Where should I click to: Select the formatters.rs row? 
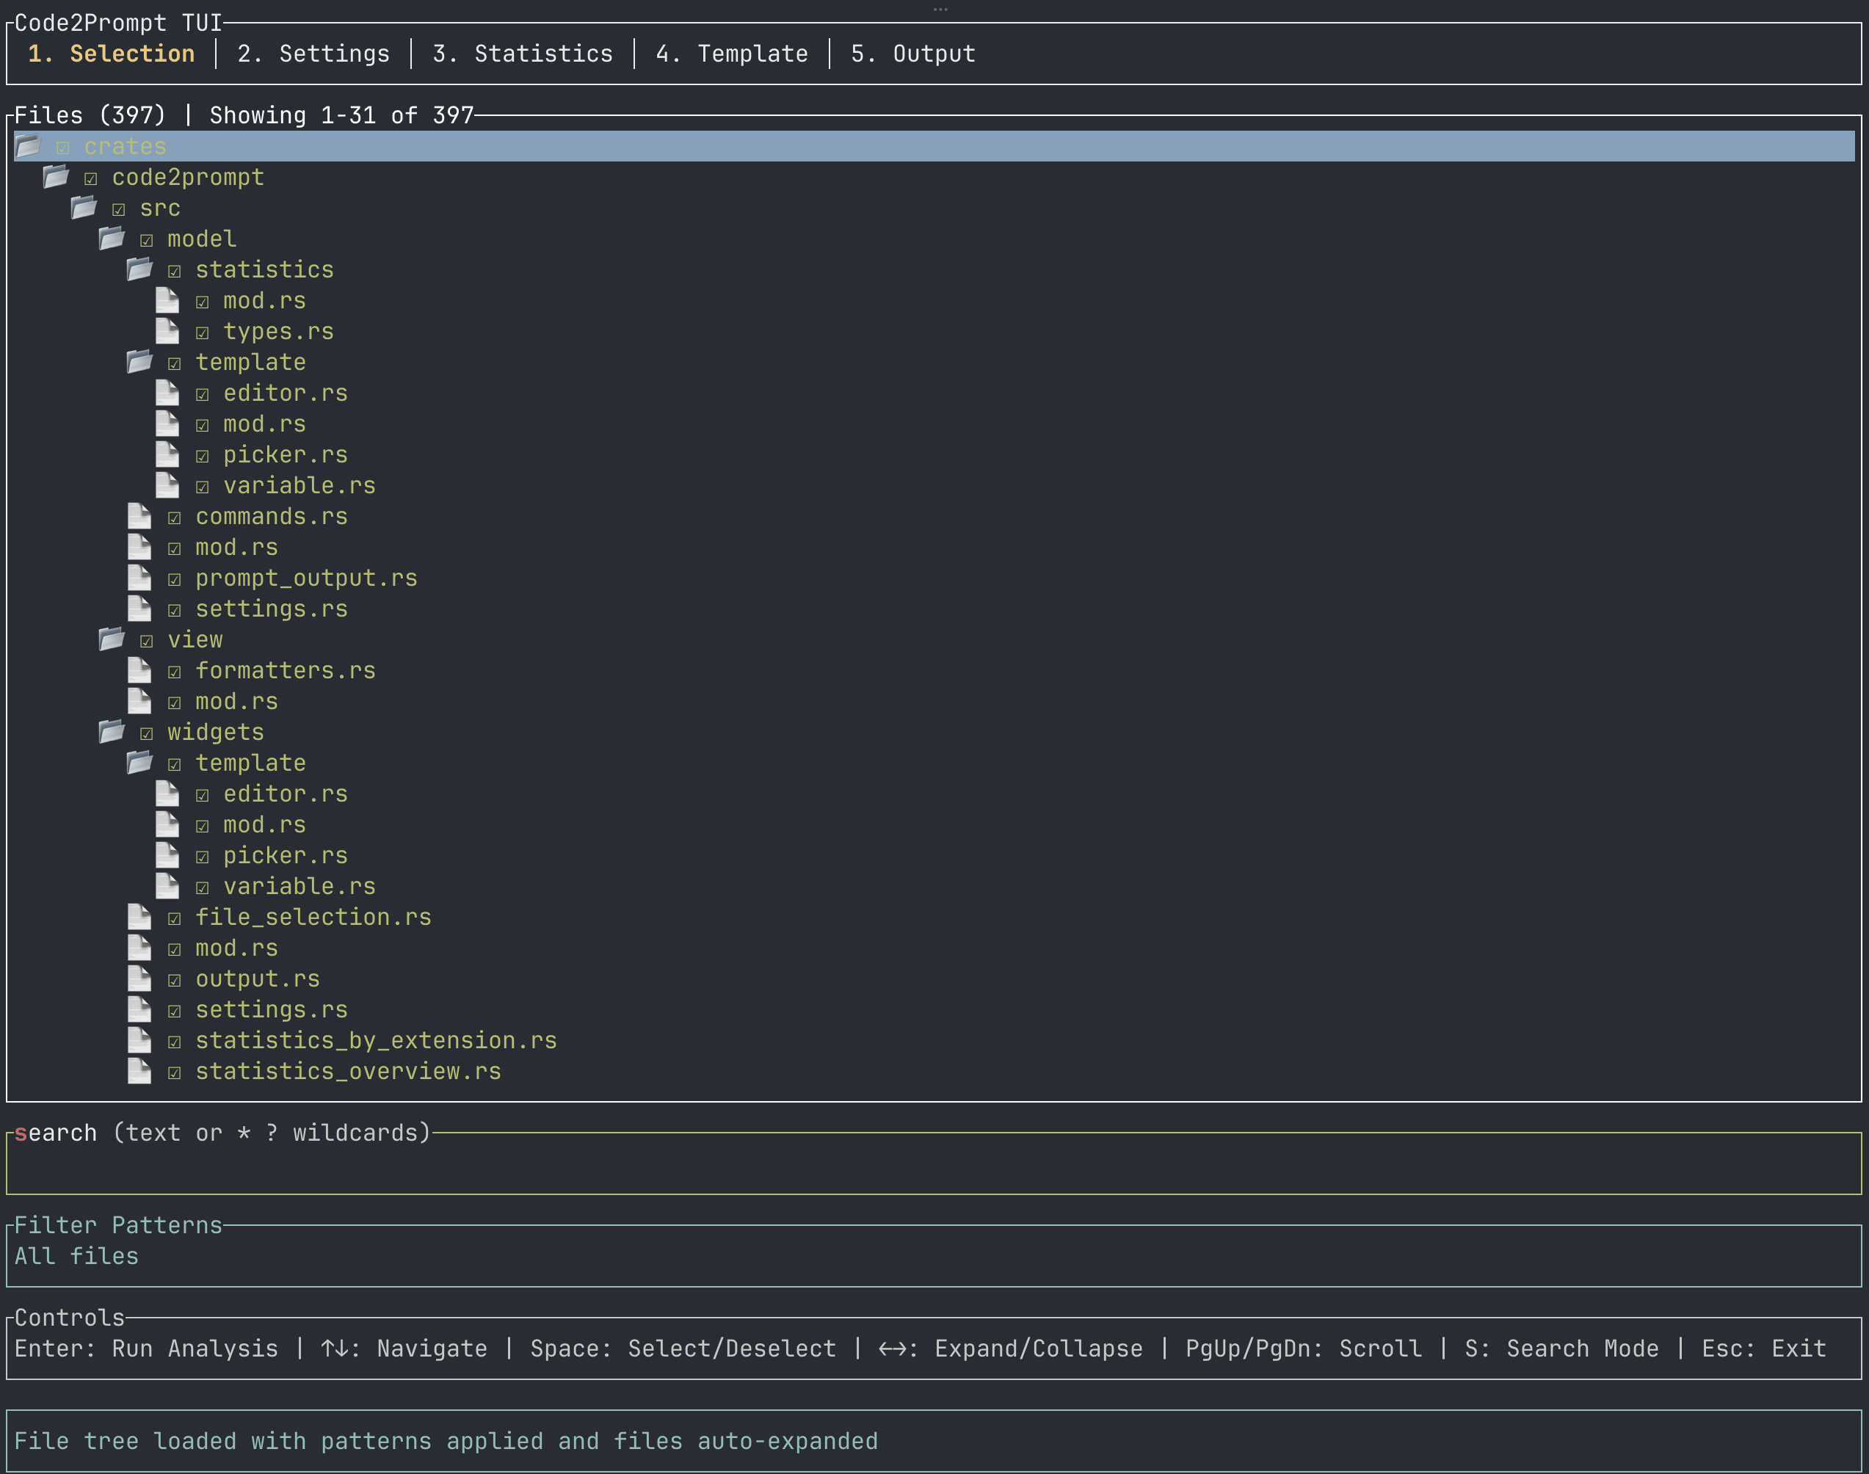pos(934,670)
